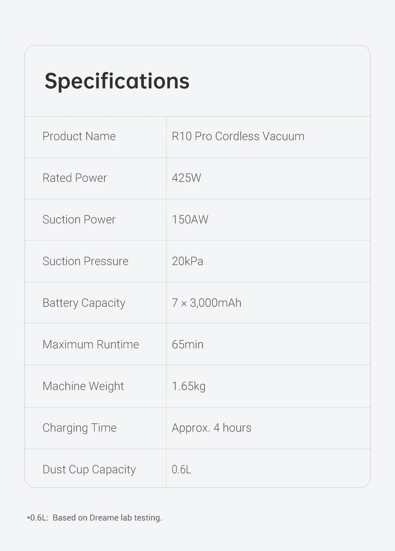
Task: Select the Suction Power label
Action: [79, 219]
